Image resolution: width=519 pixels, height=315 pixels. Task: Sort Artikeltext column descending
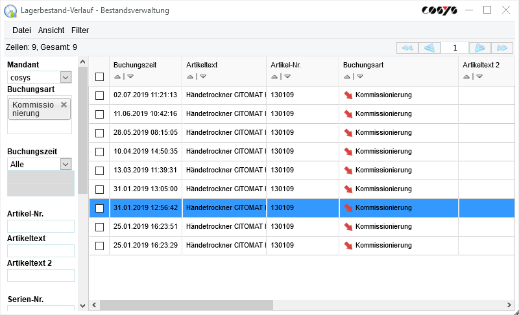click(x=203, y=76)
